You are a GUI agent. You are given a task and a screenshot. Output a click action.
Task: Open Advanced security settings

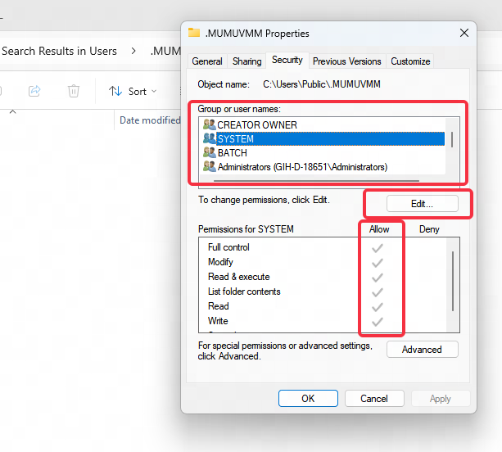tap(422, 350)
